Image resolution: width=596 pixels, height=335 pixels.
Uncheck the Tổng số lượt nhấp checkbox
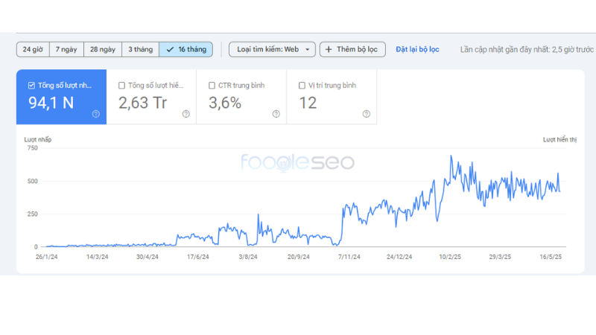[x=31, y=86]
